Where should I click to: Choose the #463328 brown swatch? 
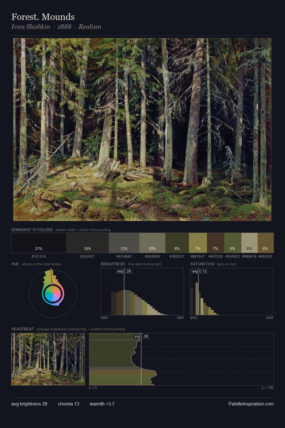(x=215, y=243)
